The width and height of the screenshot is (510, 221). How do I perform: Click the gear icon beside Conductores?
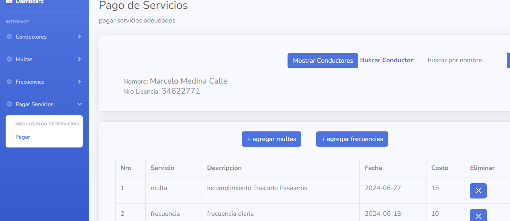9,37
